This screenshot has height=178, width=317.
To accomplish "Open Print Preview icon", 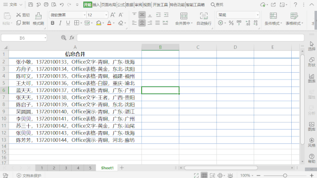I will coord(54,4).
